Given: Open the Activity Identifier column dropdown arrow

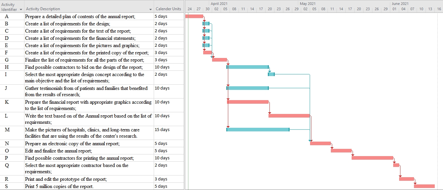Looking at the screenshot, I should click(21, 9).
